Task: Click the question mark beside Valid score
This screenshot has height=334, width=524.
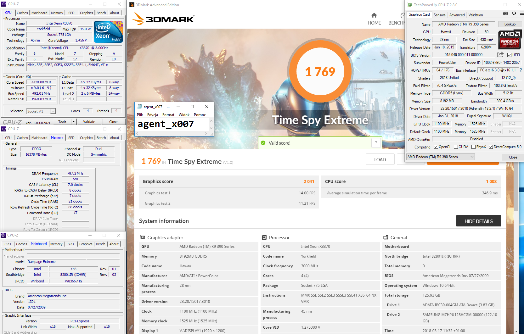Action: coord(376,143)
